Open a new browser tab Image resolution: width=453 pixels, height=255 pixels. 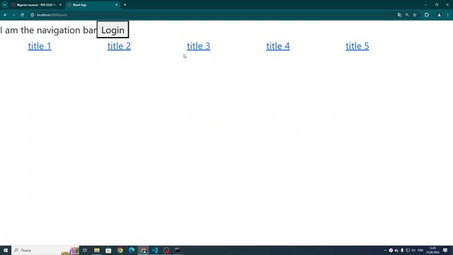pos(125,5)
